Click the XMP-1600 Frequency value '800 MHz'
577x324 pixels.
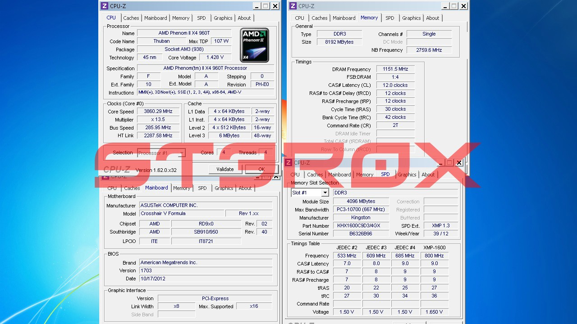point(435,256)
